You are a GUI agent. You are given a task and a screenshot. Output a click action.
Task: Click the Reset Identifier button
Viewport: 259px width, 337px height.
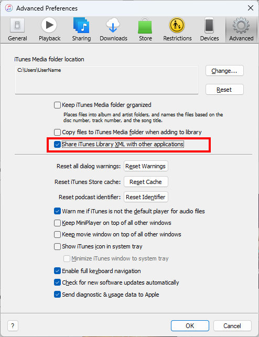pyautogui.click(x=146, y=197)
